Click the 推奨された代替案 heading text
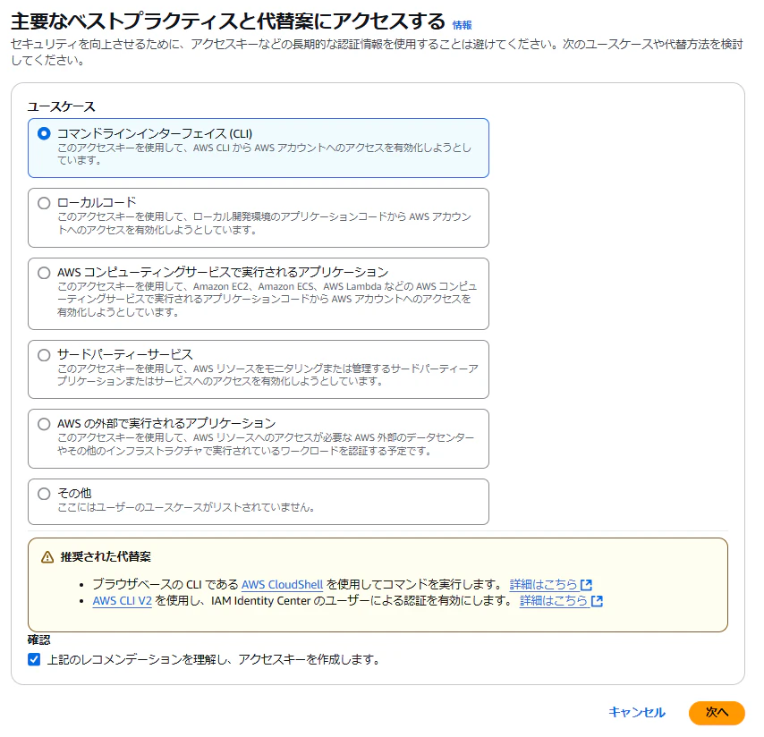764x737 pixels. pyautogui.click(x=106, y=556)
